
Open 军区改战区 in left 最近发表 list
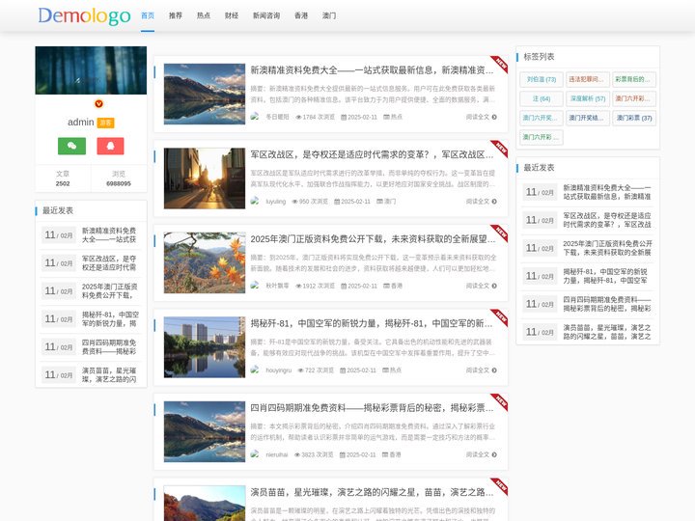coord(109,263)
